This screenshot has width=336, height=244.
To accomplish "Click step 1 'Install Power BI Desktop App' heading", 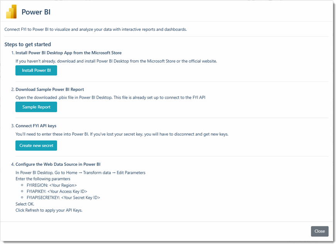I will coord(68,53).
